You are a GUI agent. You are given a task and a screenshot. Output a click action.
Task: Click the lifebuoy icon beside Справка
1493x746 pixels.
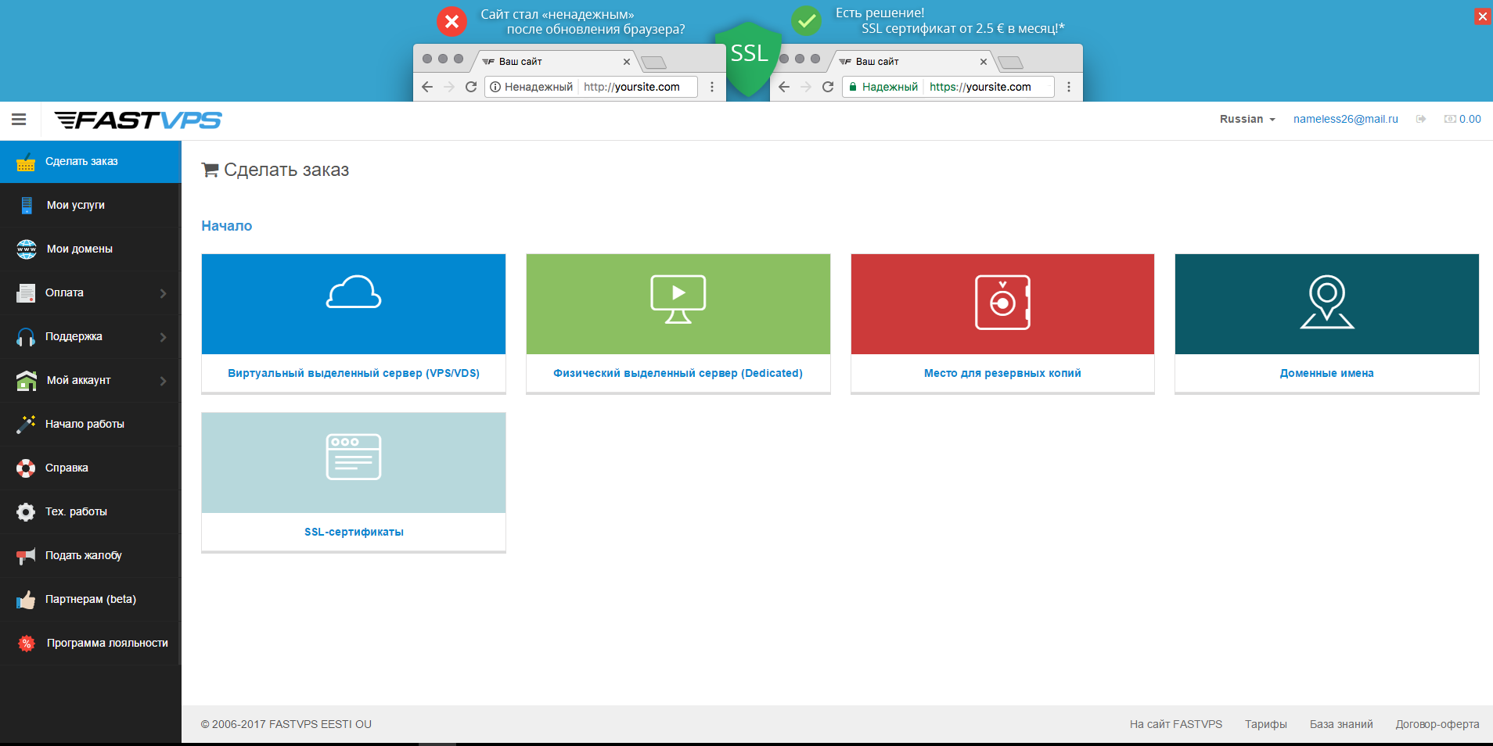(x=26, y=468)
